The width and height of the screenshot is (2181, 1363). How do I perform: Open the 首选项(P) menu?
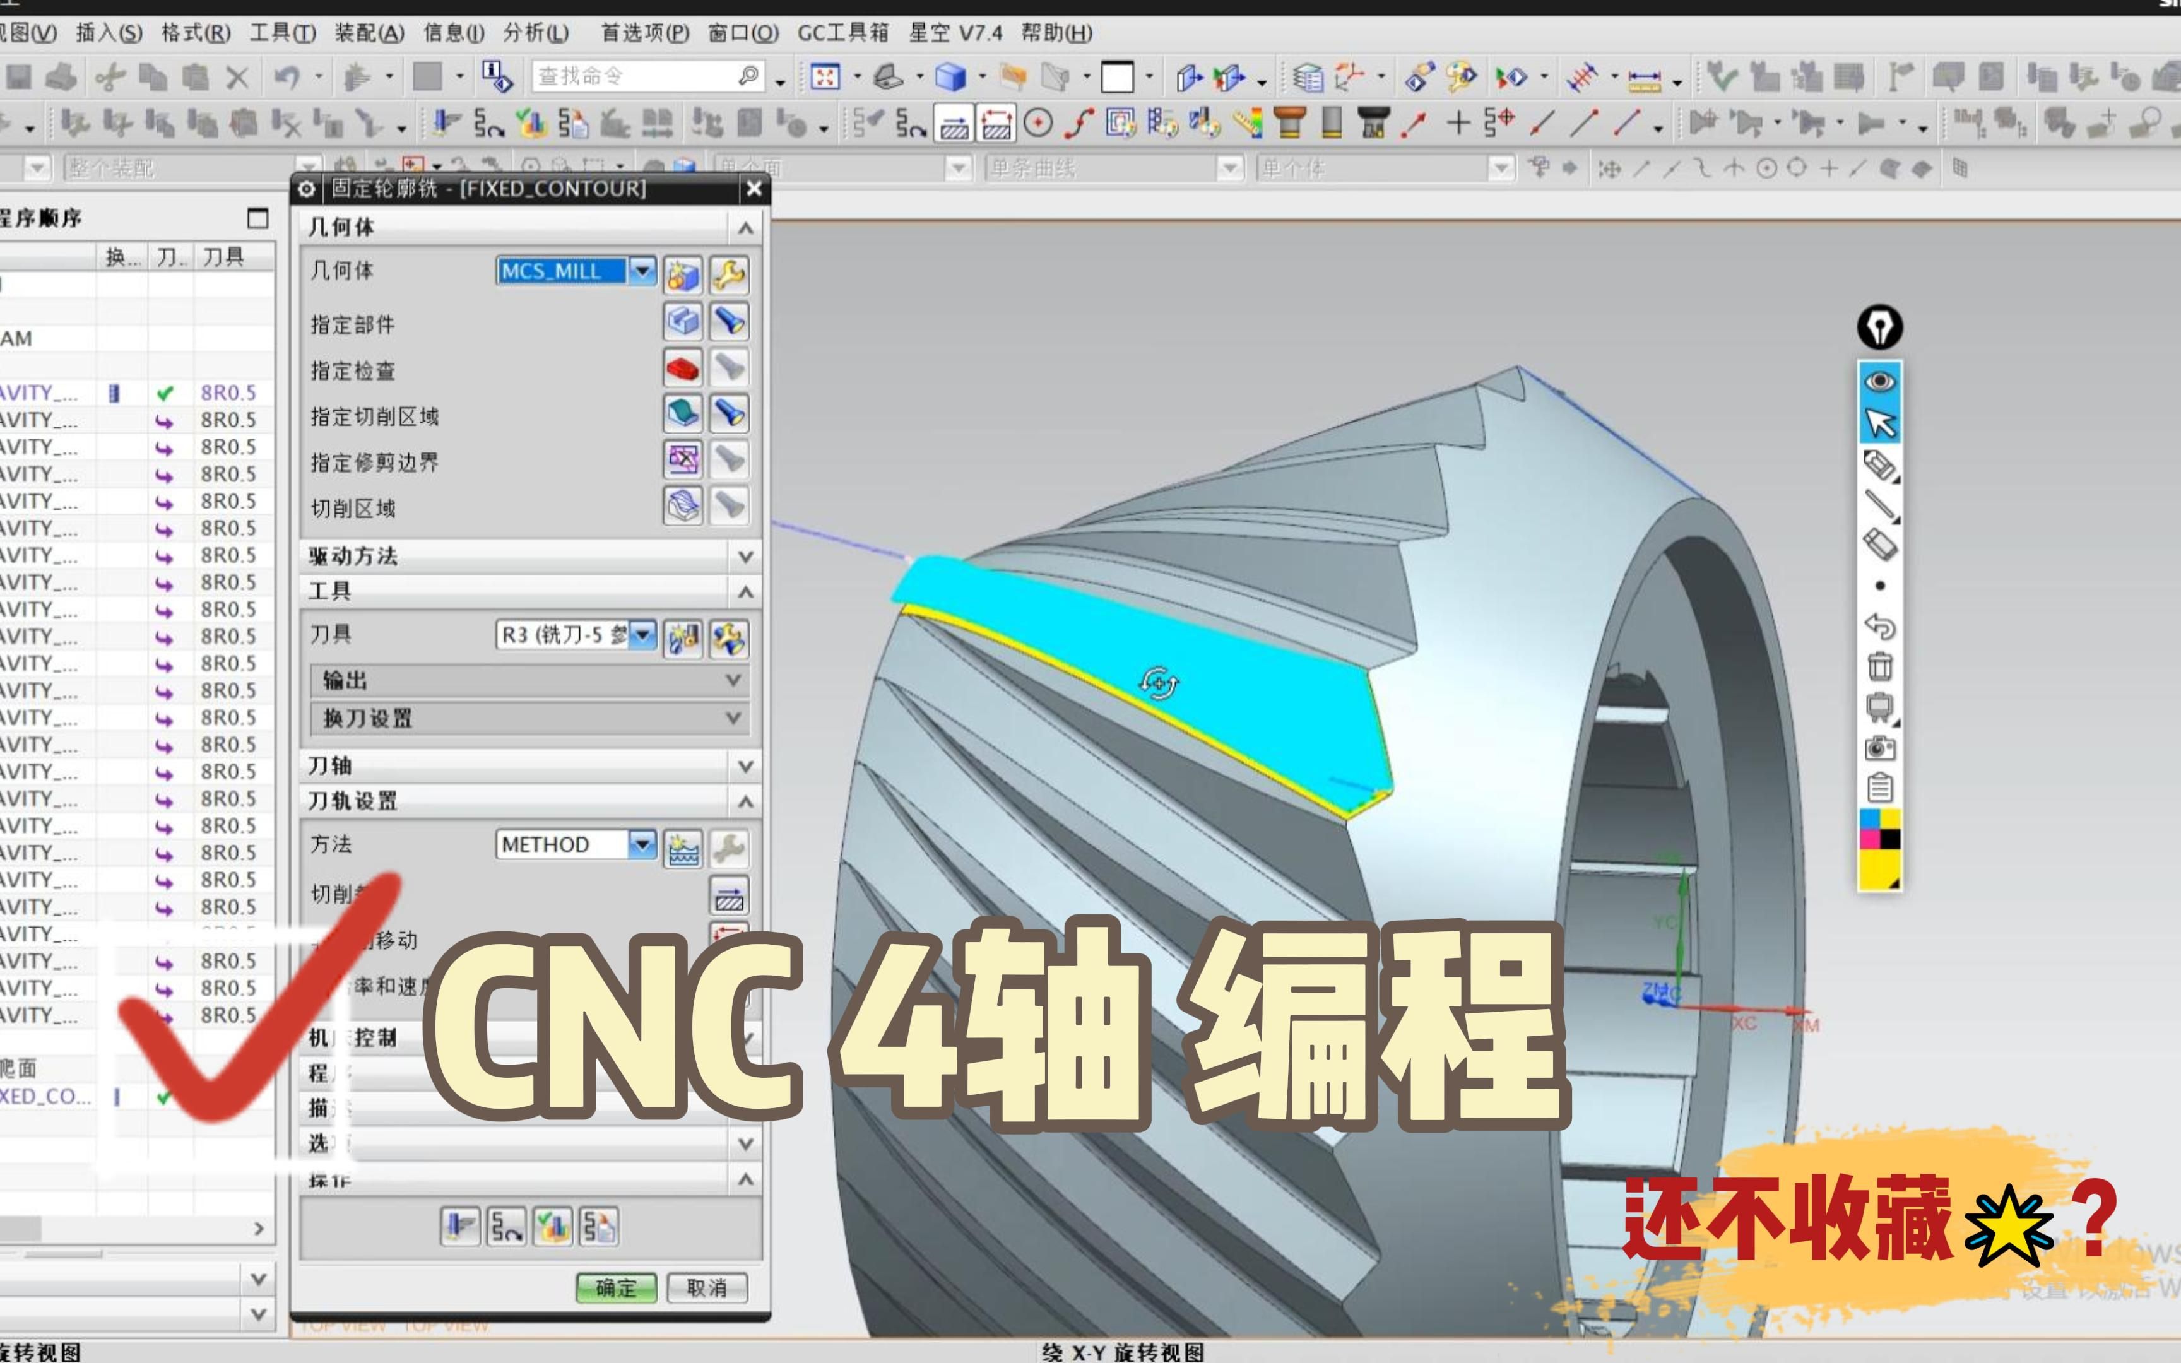point(646,33)
